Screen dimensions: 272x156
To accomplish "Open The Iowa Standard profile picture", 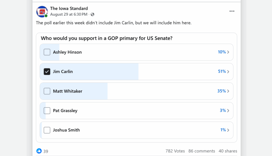I will tap(42, 11).
